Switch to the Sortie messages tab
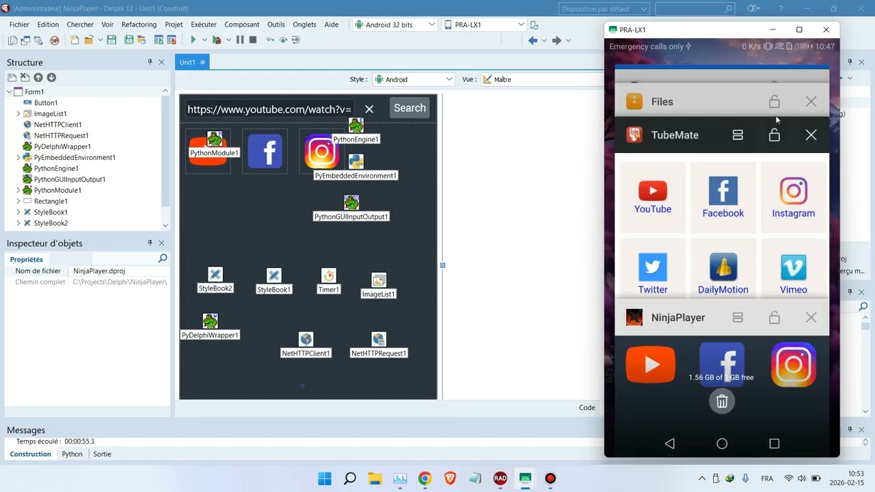875x492 pixels. (x=102, y=454)
